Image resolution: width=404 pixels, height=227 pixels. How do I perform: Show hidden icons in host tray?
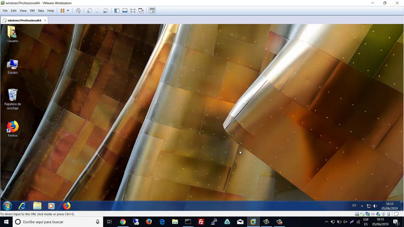[x=326, y=222]
